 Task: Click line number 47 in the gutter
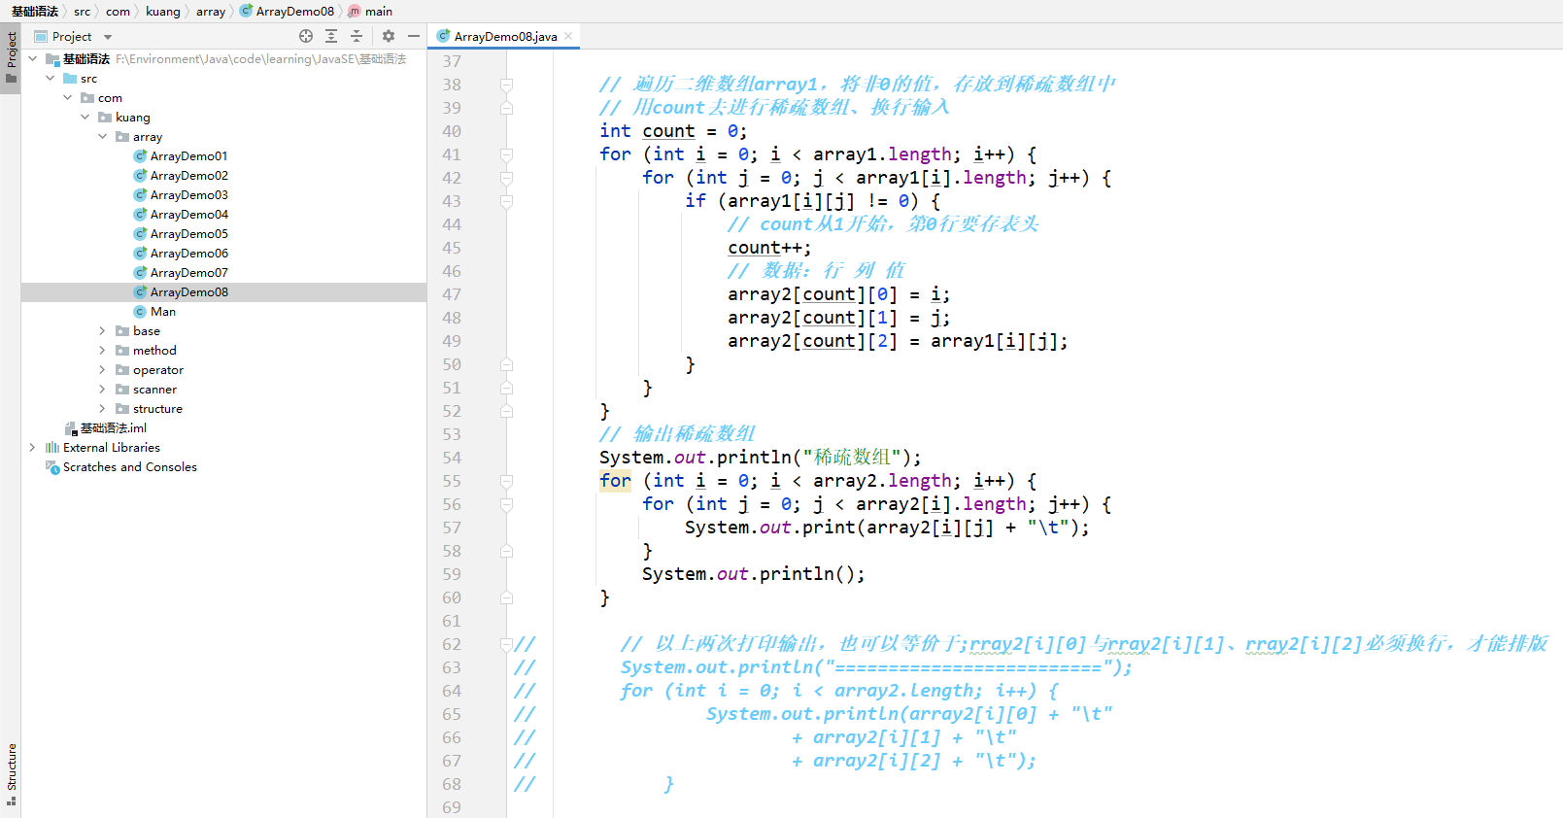[x=452, y=294]
